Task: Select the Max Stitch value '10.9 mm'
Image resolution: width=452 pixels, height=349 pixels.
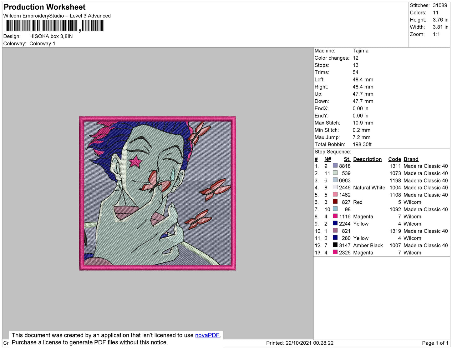Action: click(363, 123)
